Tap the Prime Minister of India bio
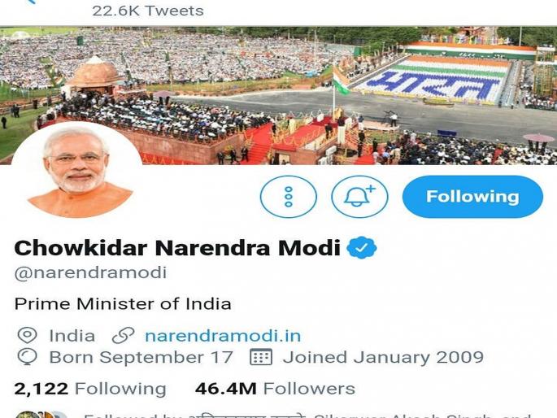This screenshot has height=418, width=557. (x=123, y=304)
